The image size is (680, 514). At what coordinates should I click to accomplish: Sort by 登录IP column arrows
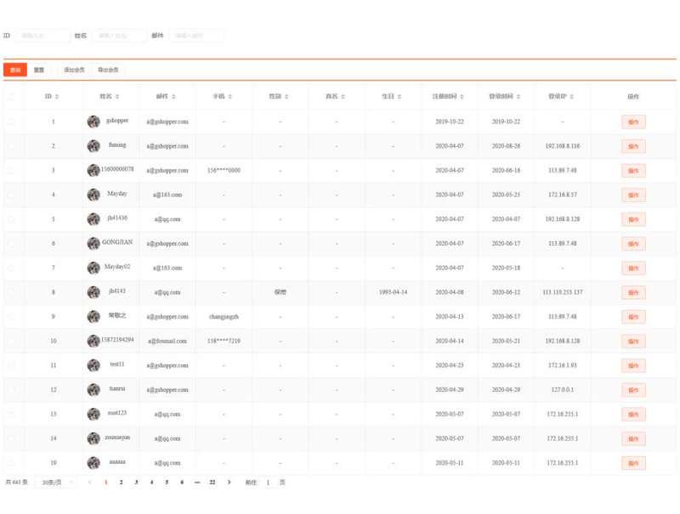572,97
